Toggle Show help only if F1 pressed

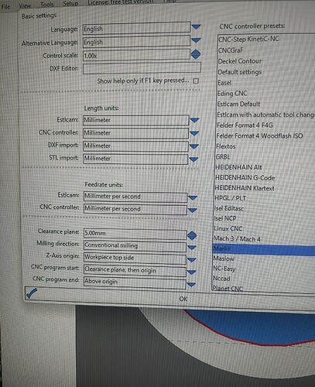(x=196, y=81)
